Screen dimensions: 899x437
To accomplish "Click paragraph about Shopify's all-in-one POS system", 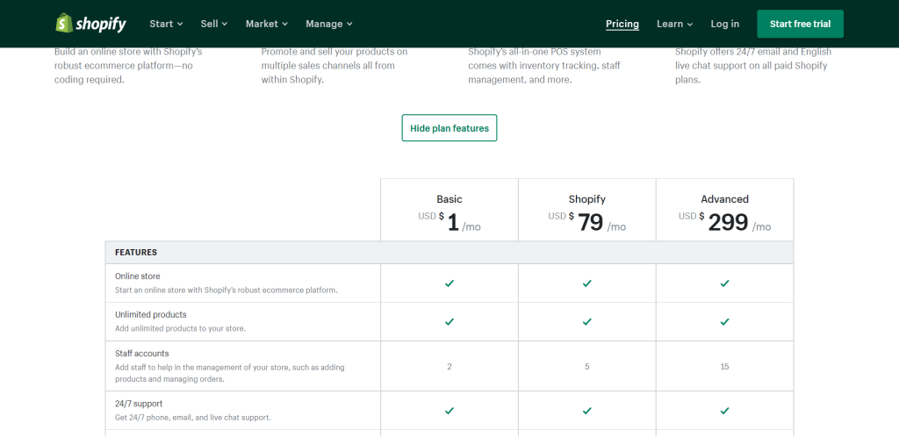I will pos(544,66).
